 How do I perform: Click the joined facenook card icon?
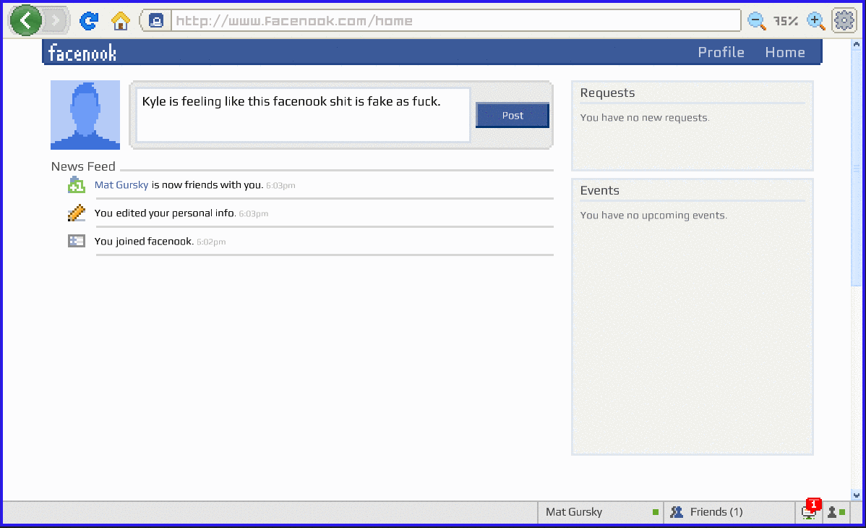pos(76,241)
